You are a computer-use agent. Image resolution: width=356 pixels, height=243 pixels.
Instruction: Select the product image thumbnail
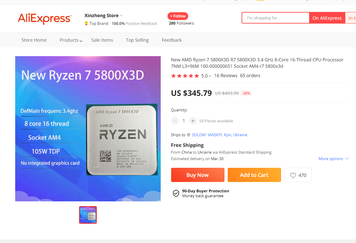(x=88, y=215)
